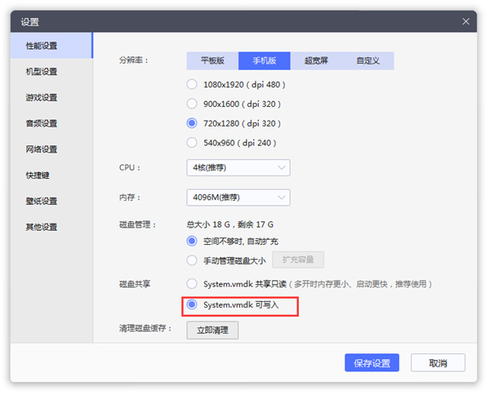
Task: Open the CPU 4核(推荐) dropdown
Action: (x=238, y=167)
